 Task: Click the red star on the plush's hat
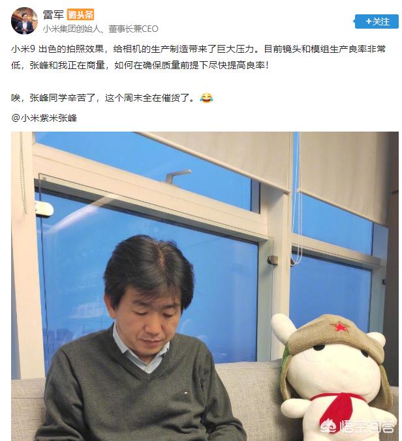(x=339, y=327)
